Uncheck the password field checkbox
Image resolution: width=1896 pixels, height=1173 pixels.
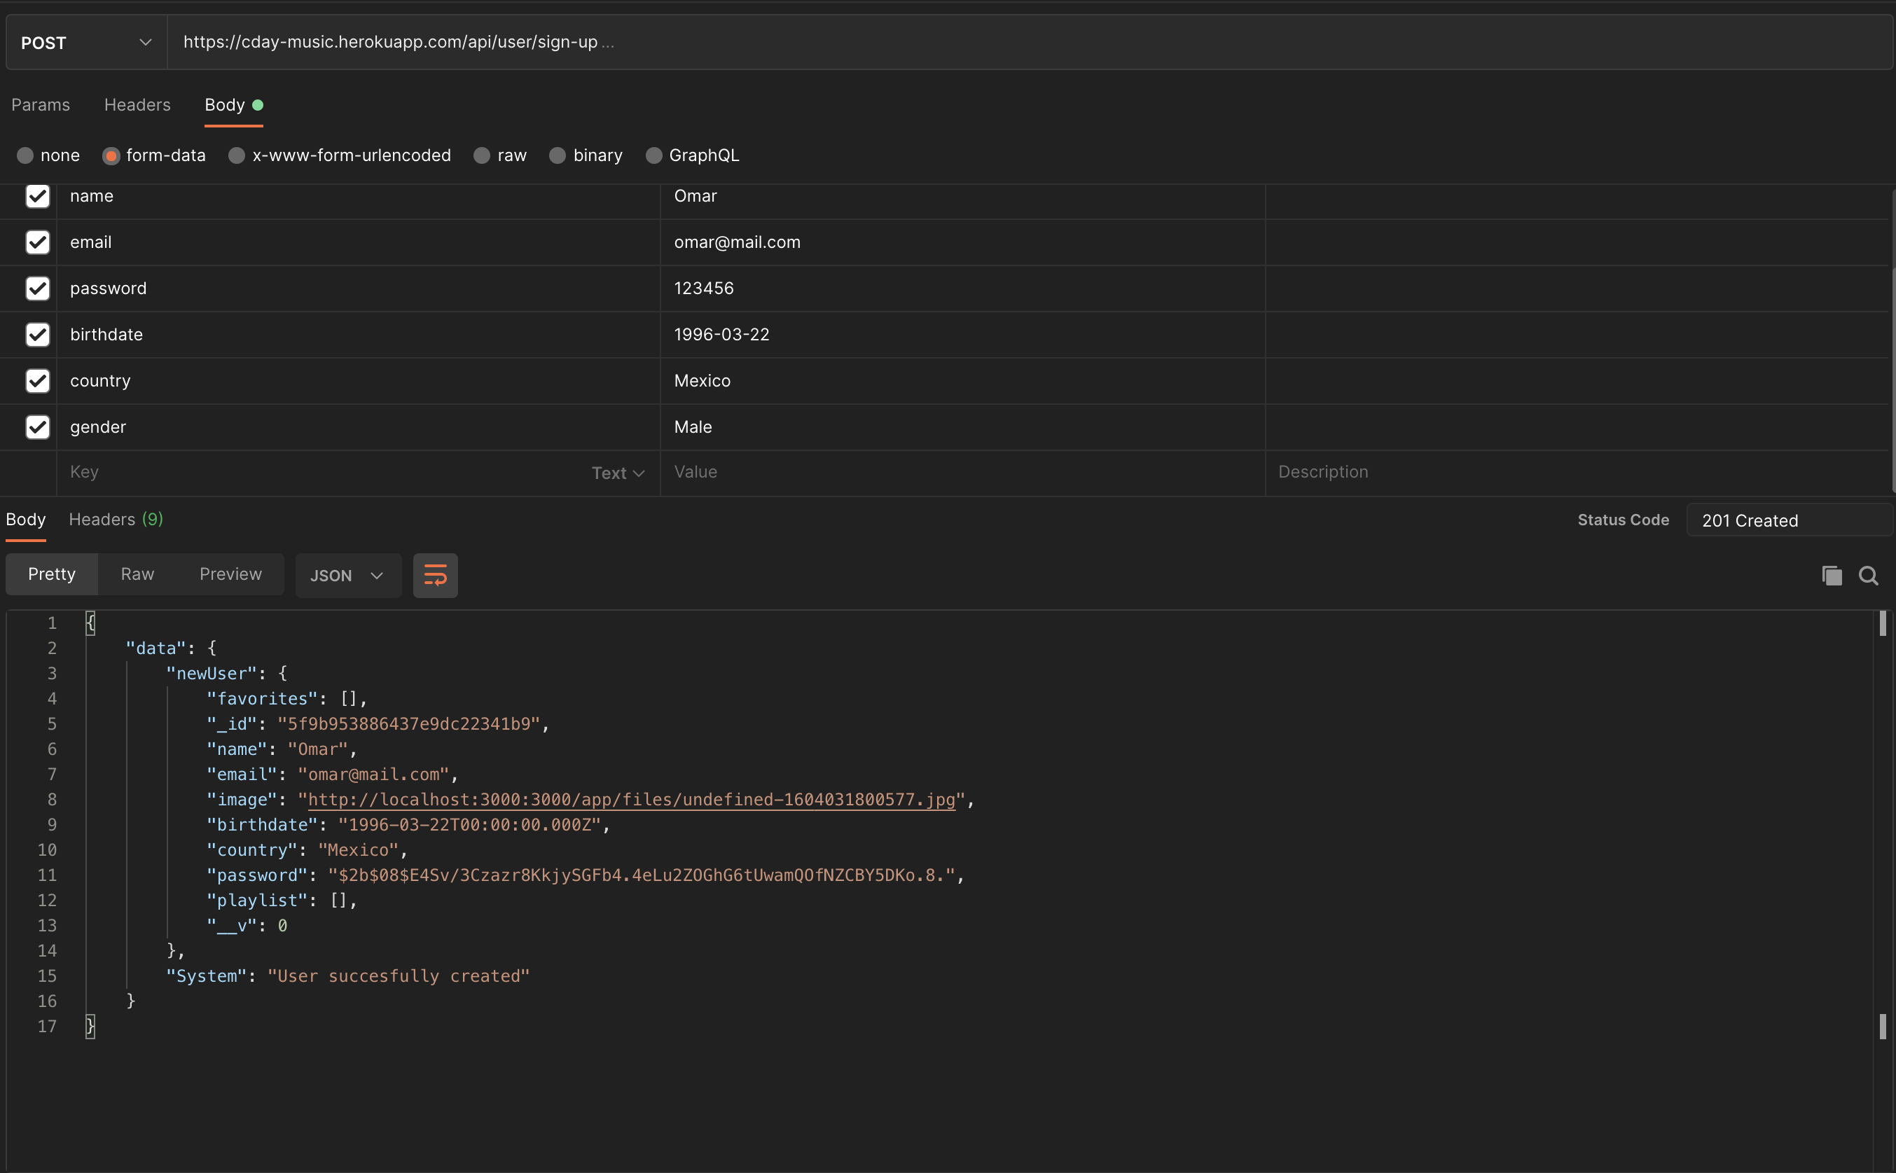click(37, 289)
